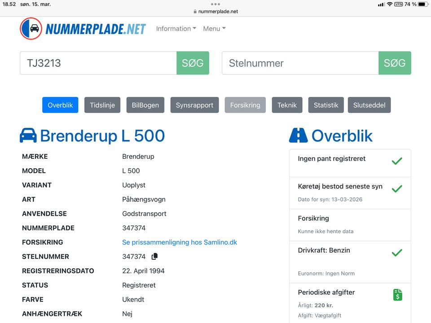The image size is (431, 323).
Task: Open the BilBogen tab
Action: click(145, 105)
